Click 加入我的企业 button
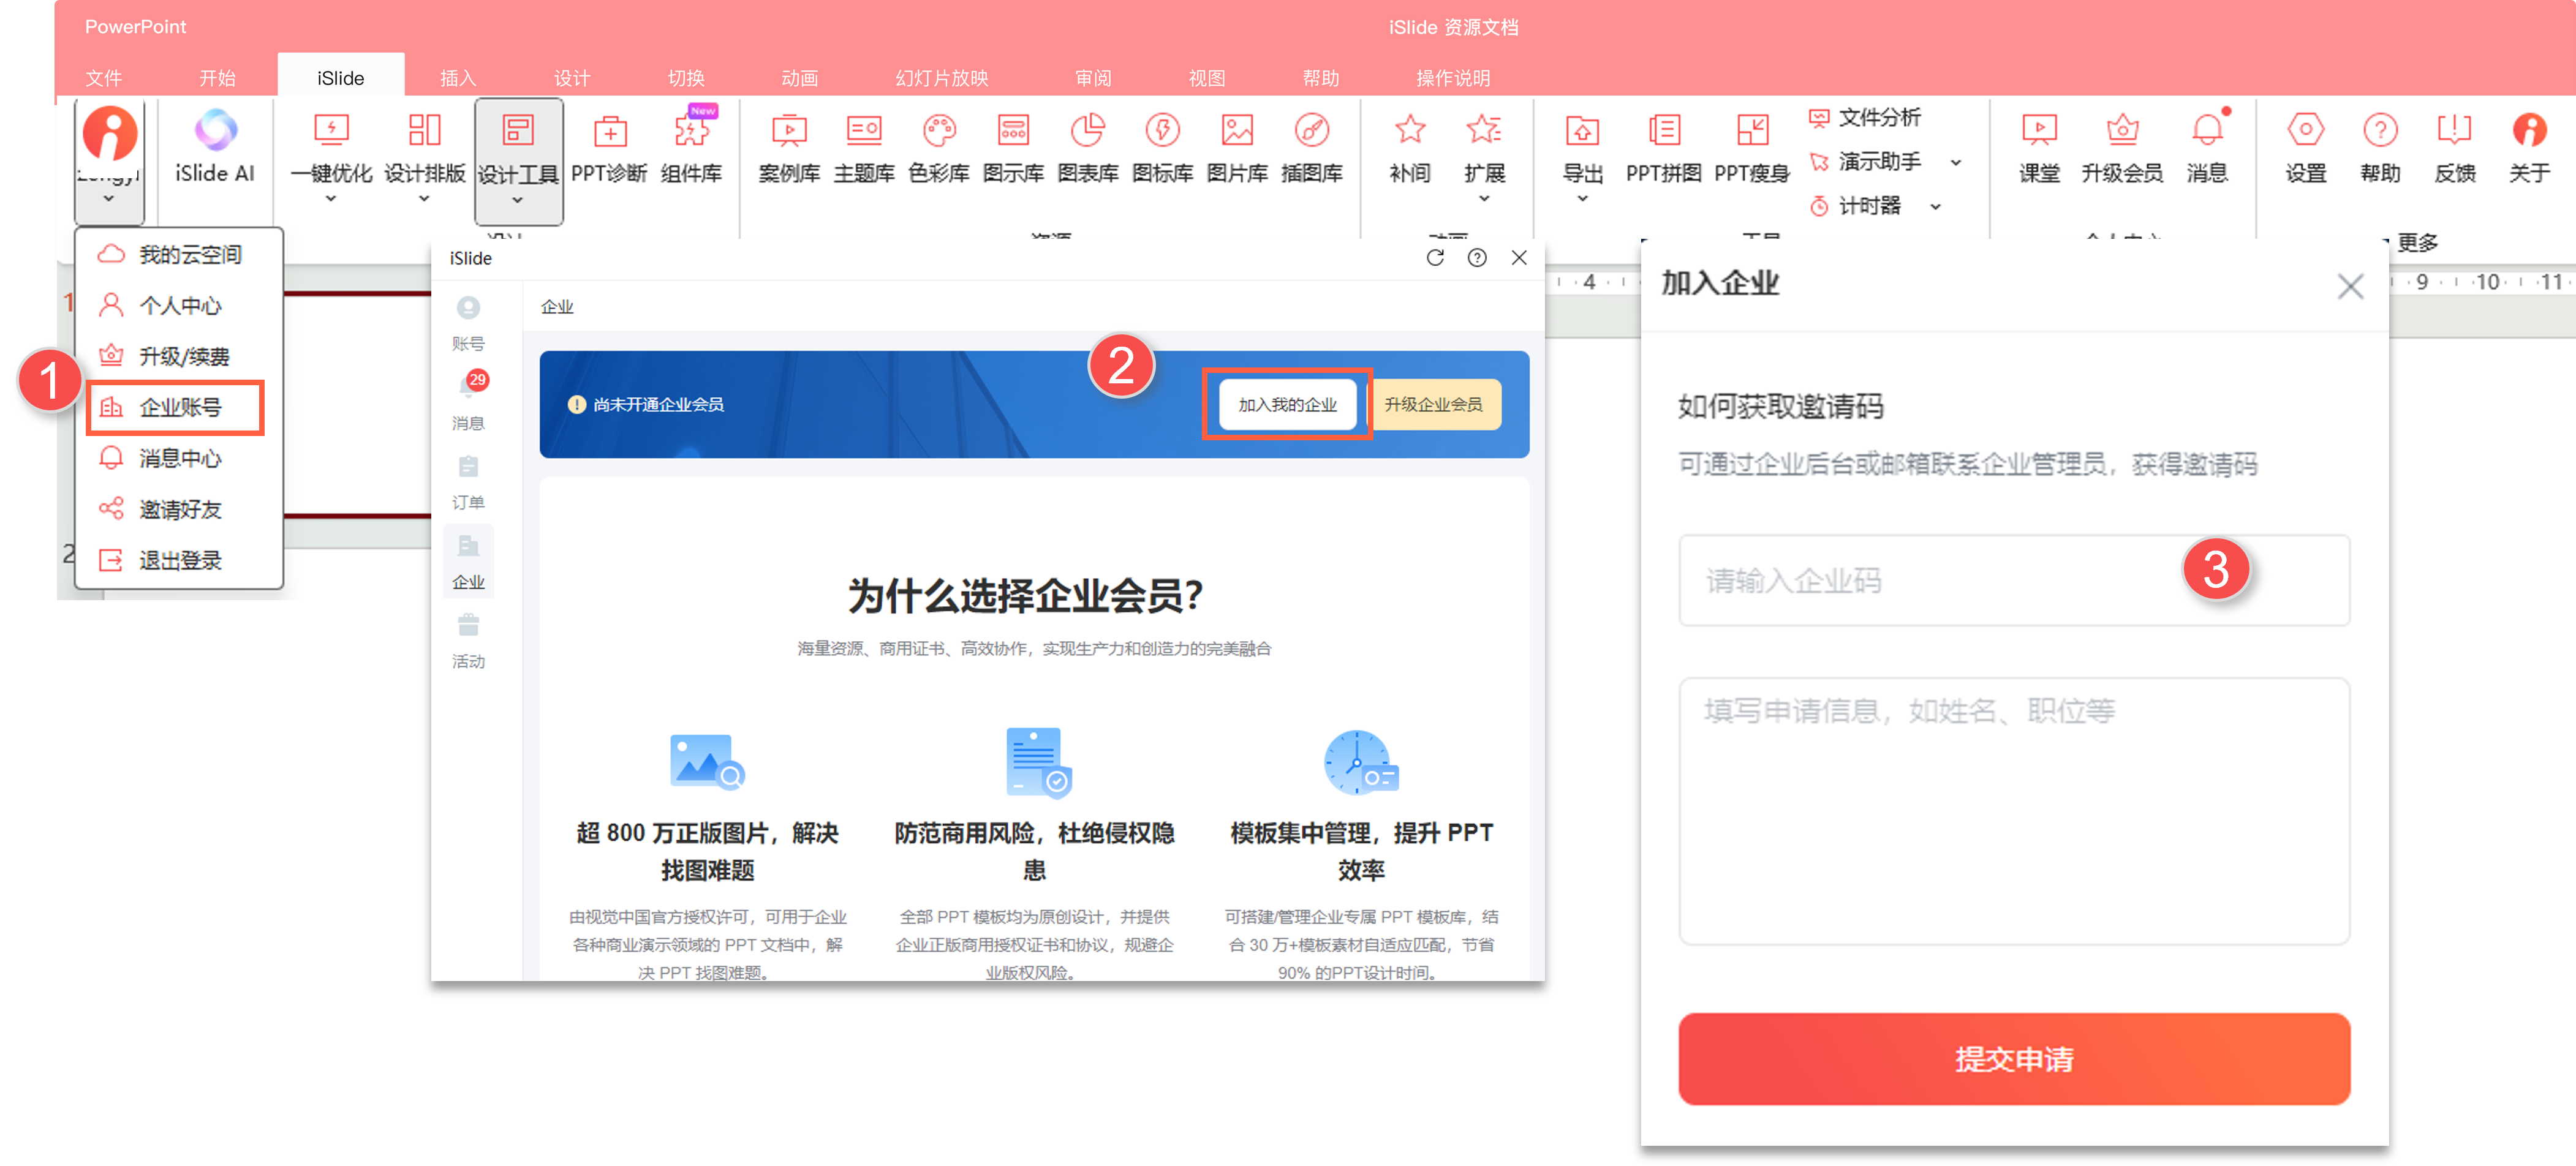Viewport: 2576px width, 1166px height. 1287,404
